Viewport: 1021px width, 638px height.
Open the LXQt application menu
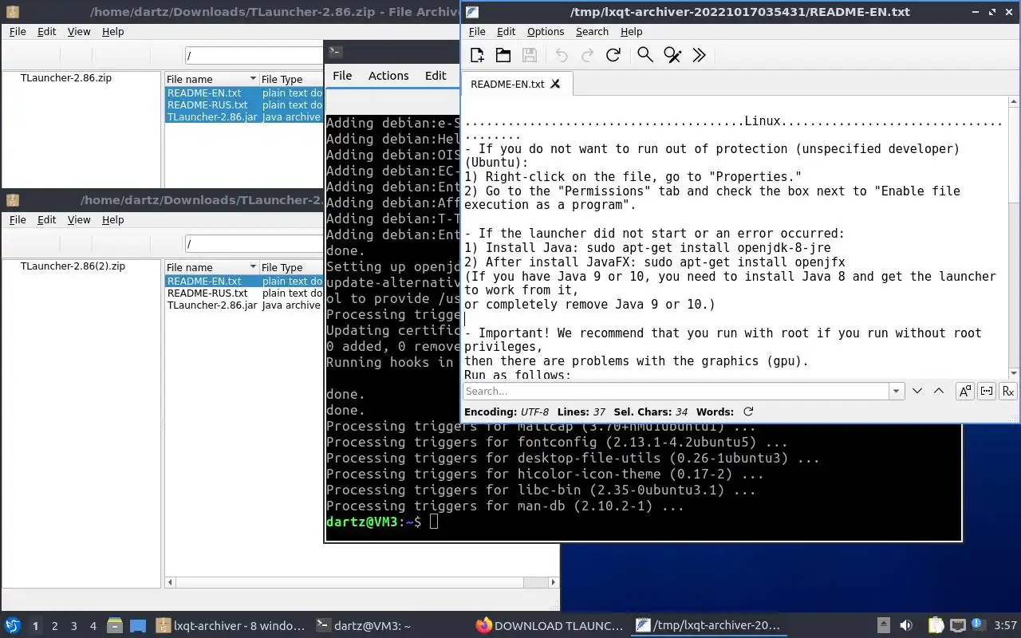tap(13, 626)
